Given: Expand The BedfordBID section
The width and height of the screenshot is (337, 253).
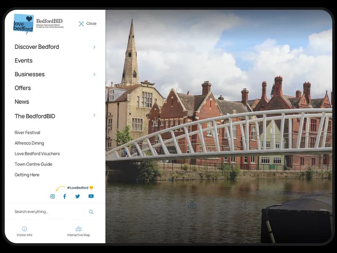Looking at the screenshot, I should 94,116.
